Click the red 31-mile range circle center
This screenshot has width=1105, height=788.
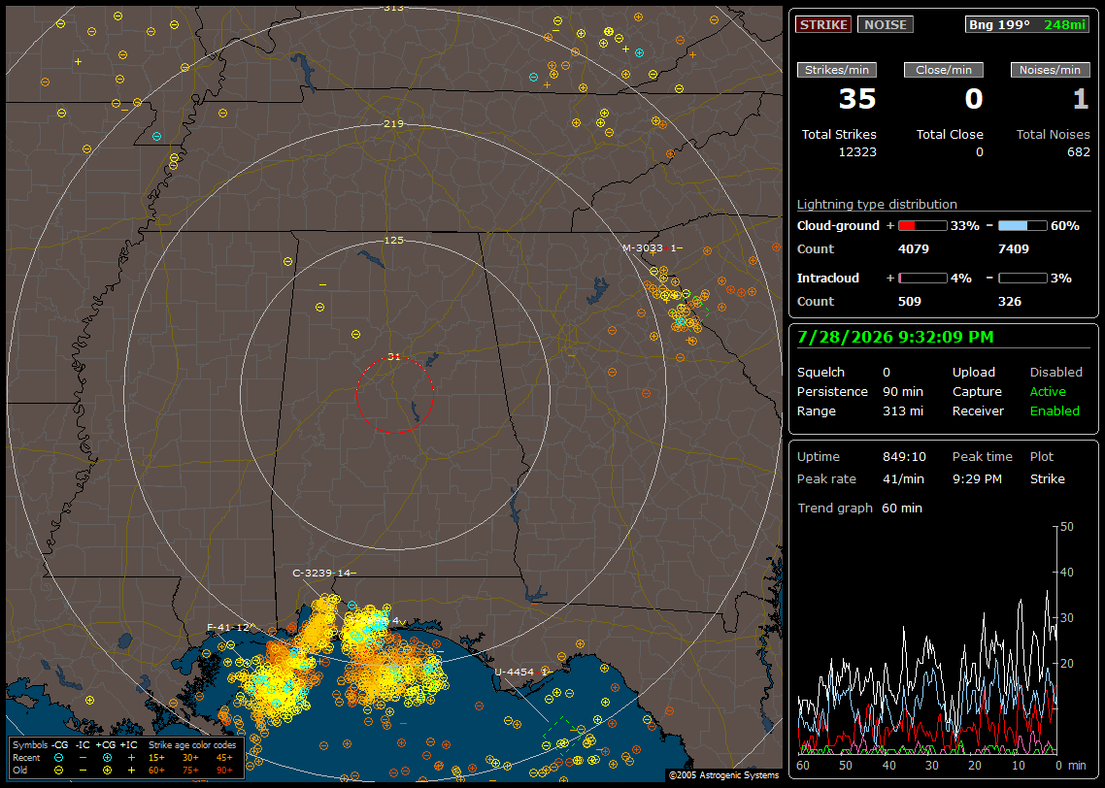tap(394, 394)
